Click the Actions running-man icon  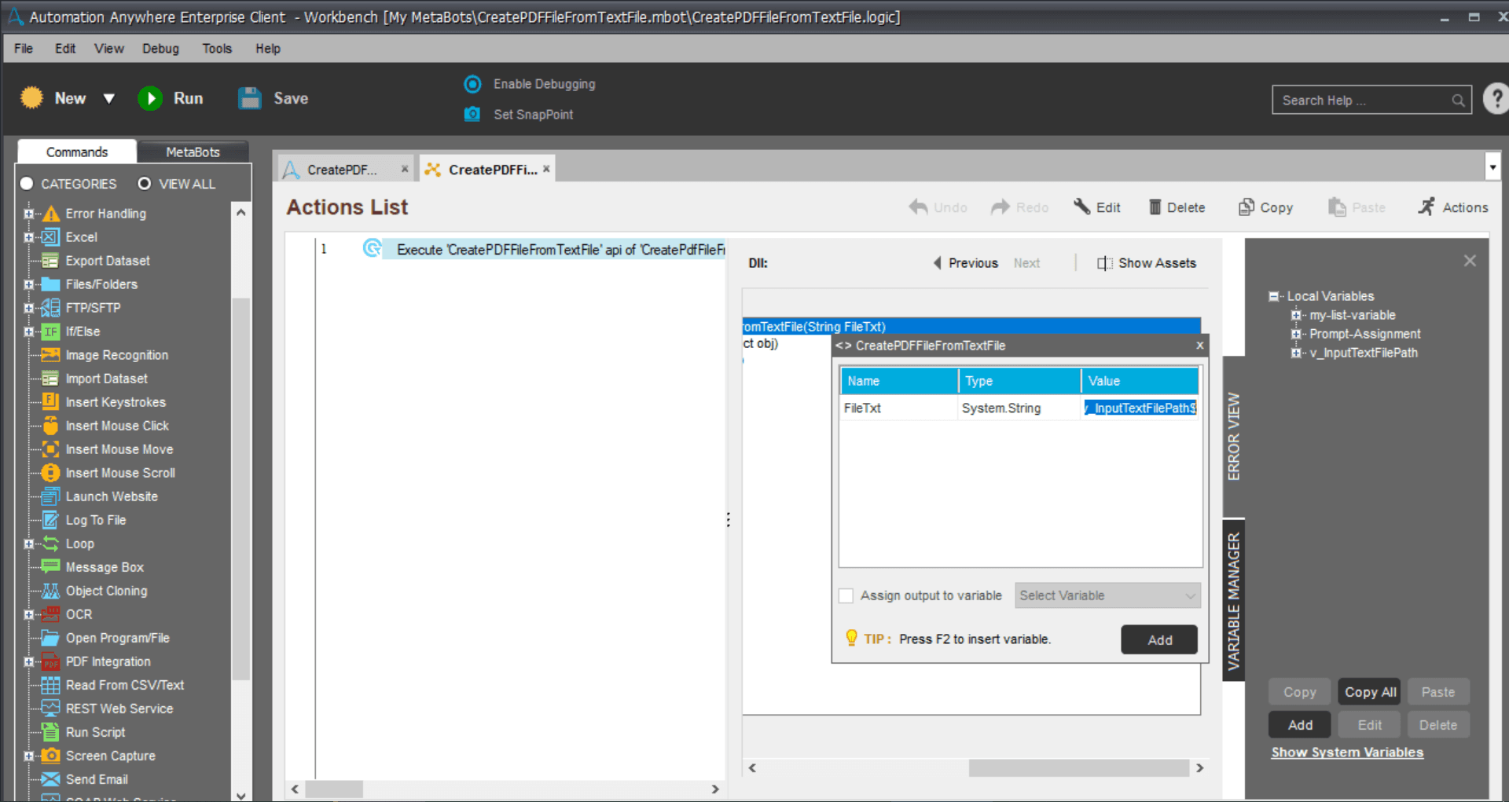1426,207
